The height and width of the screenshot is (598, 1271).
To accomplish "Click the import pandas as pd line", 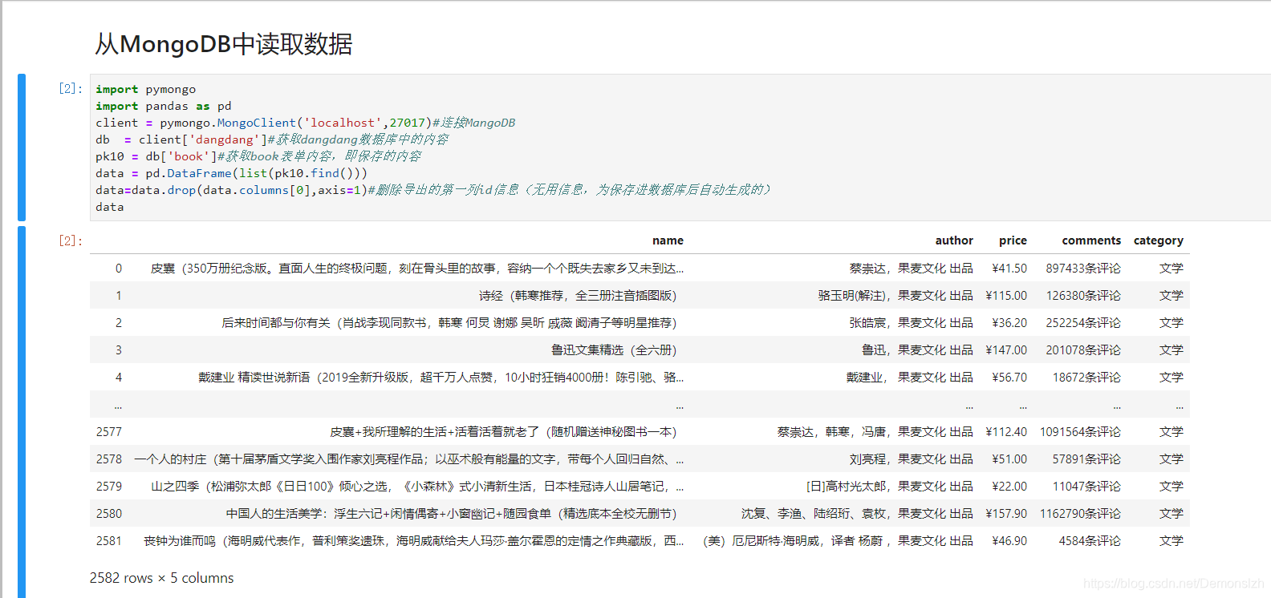I will click(x=164, y=106).
